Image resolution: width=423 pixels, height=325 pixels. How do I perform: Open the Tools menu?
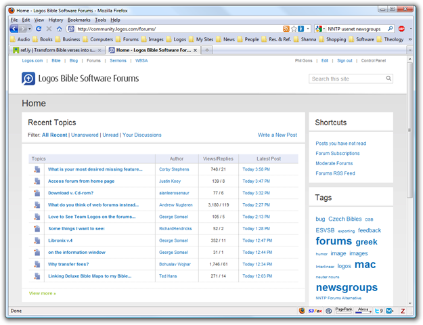tap(100, 20)
